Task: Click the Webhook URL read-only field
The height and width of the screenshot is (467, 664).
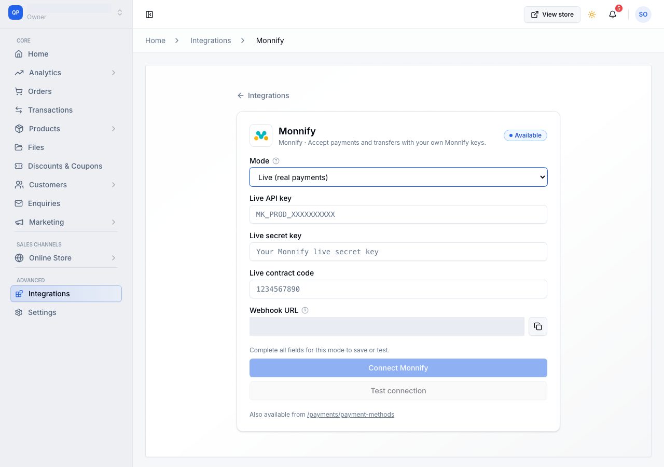Action: (387, 326)
